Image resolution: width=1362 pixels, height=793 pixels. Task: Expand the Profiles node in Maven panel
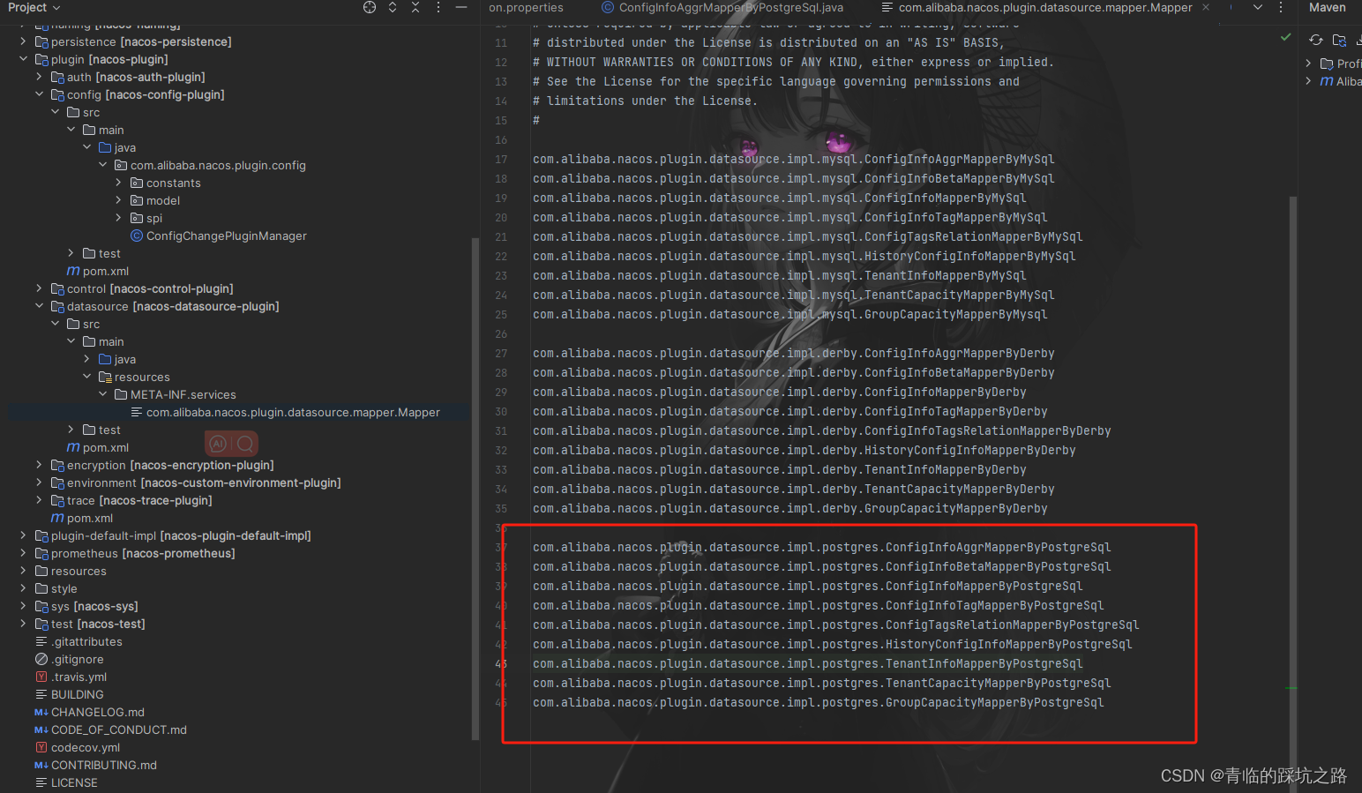(1308, 64)
